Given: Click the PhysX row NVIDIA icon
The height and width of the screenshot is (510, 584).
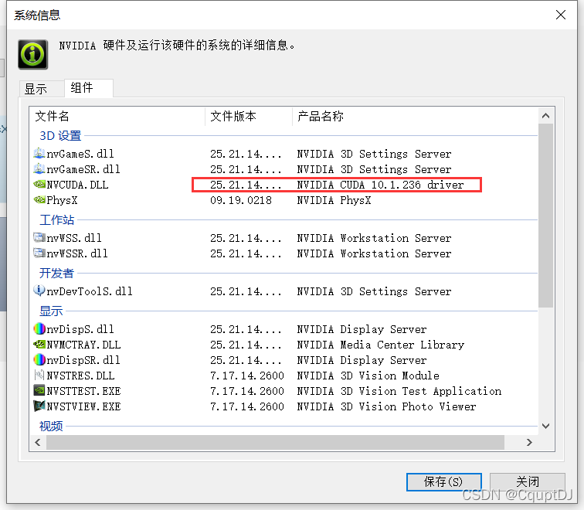Looking at the screenshot, I should click(x=39, y=199).
